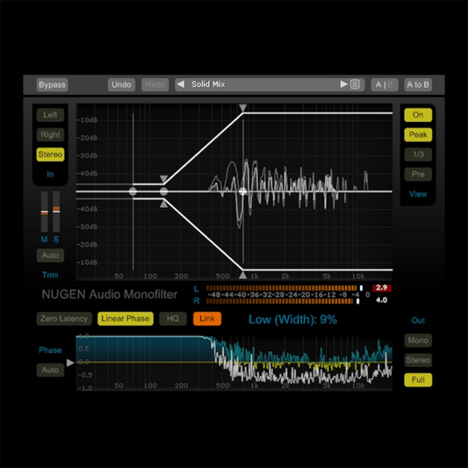Click the phase threshold arrow marker

tap(70, 363)
